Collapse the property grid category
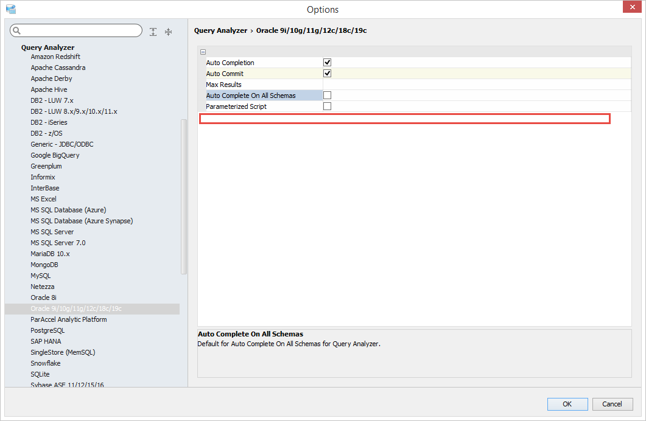Screen dimensions: 646x421 tap(203, 52)
